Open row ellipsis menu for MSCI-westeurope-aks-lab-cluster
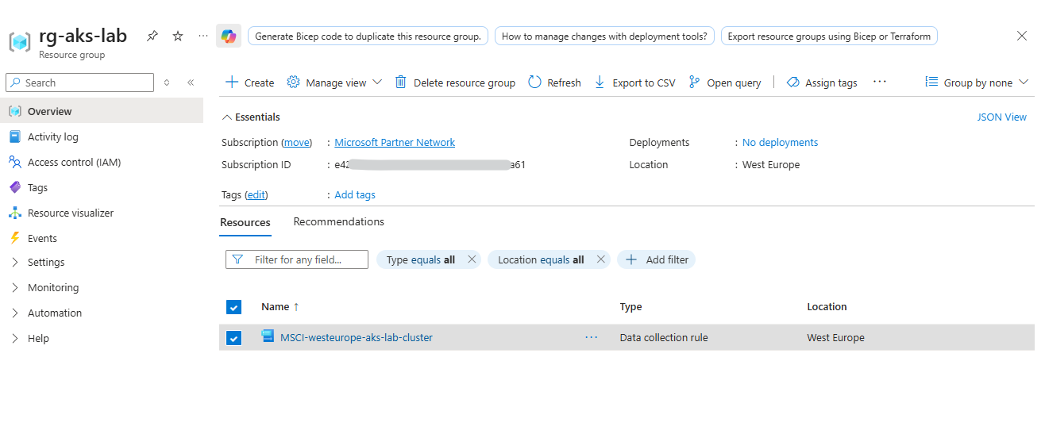Image resolution: width=1045 pixels, height=434 pixels. [591, 337]
